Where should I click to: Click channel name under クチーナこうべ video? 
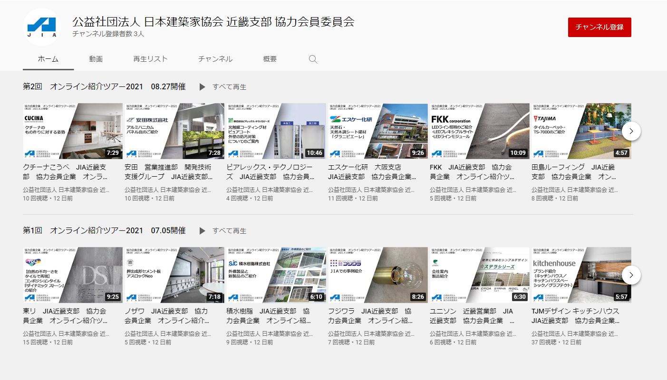tap(67, 190)
